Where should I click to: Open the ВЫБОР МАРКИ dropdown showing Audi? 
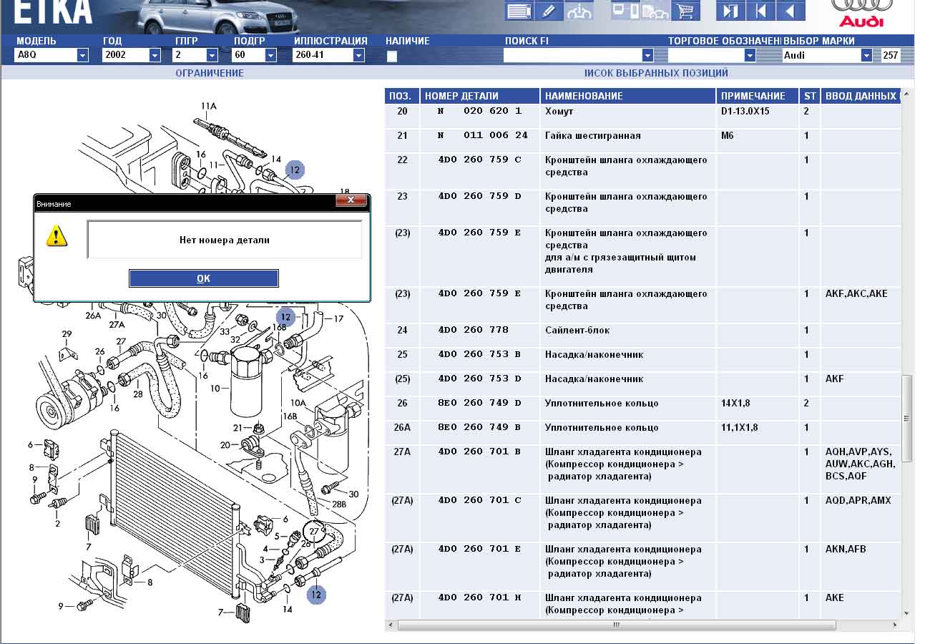[x=866, y=55]
